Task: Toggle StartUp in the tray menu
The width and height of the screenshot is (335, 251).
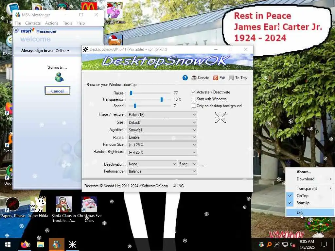Action: [x=310, y=203]
